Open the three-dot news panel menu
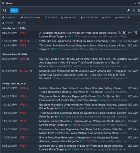 click(x=135, y=3)
